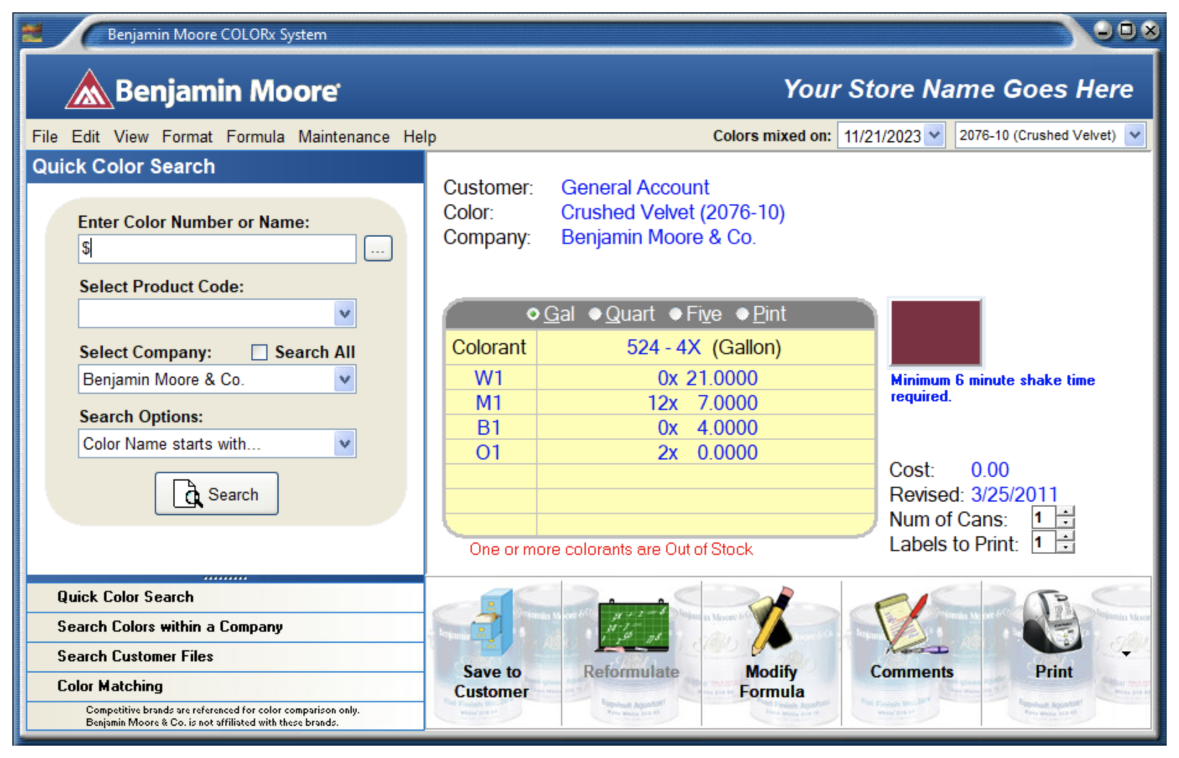The image size is (1179, 758).
Task: Select the Pint size radio button
Action: pyautogui.click(x=742, y=314)
